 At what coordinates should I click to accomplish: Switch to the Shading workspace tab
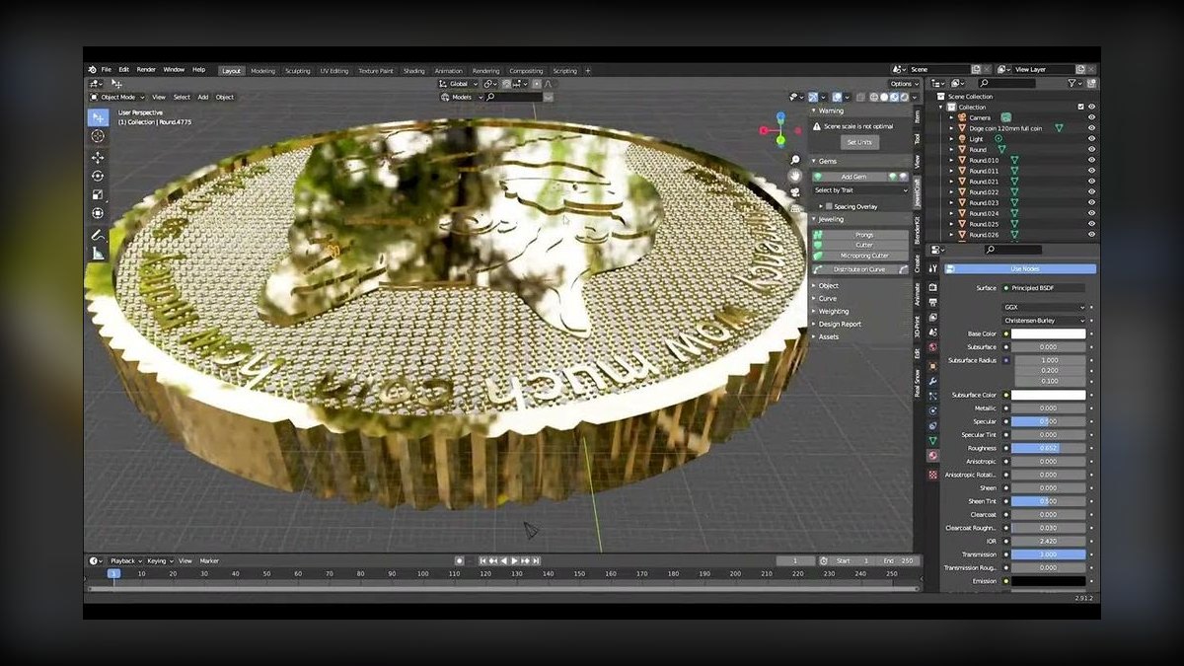point(414,71)
